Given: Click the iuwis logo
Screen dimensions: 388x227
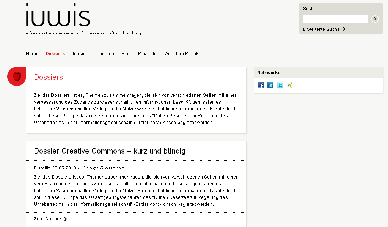Looking at the screenshot, I should pyautogui.click(x=58, y=15).
